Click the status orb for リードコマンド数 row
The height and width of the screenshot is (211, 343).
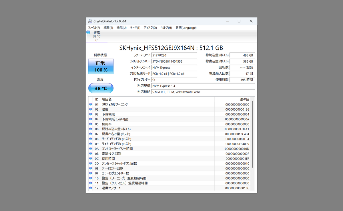click(x=91, y=139)
